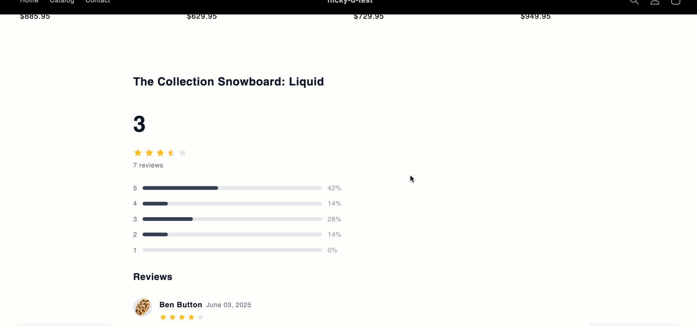Click the $885.95 product price
This screenshot has width=697, height=326.
point(35,16)
